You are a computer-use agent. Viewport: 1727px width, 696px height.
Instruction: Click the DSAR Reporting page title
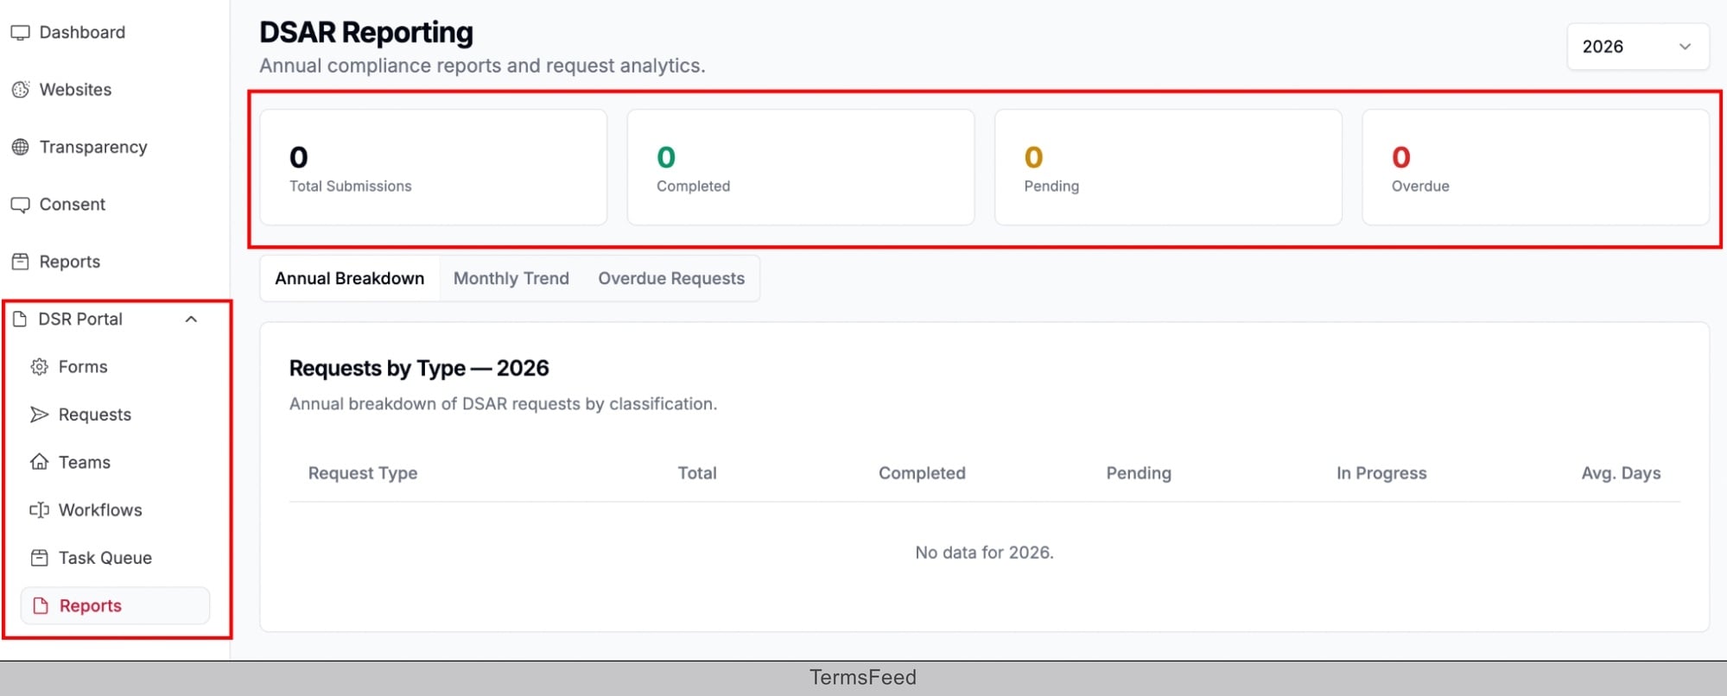[366, 33]
